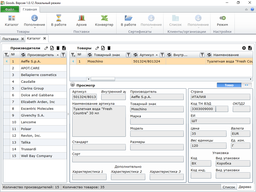Click the left scroll arrow in Товары table
The height and width of the screenshot is (192, 256).
pos(88,79)
